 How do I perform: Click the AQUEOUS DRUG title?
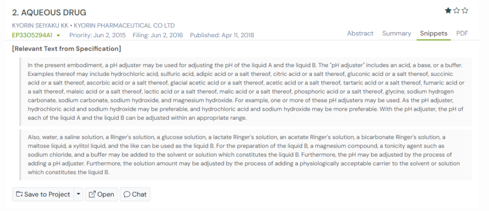[x=49, y=12]
